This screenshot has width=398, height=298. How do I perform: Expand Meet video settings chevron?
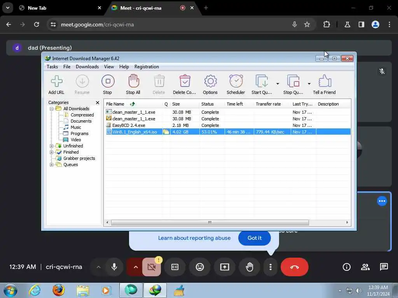click(x=136, y=267)
